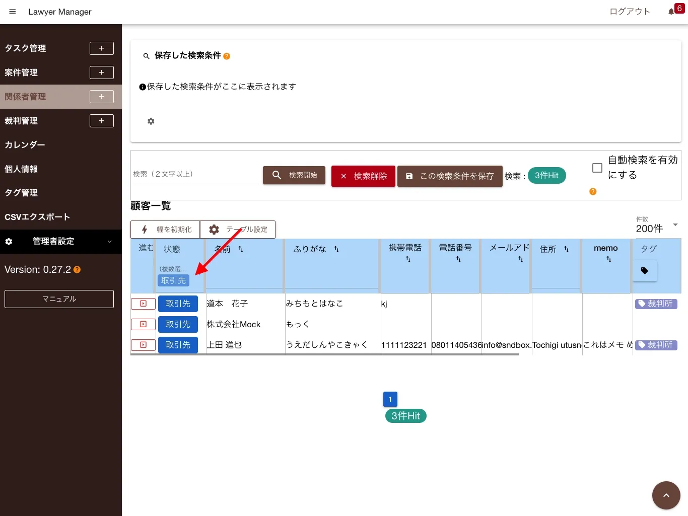The height and width of the screenshot is (516, 688).
Task: Go to タスク管理 in sidebar
Action: pos(25,48)
